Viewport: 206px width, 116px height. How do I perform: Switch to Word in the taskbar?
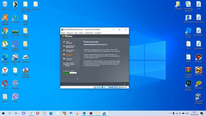point(71,113)
